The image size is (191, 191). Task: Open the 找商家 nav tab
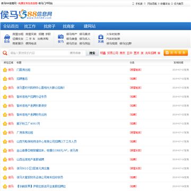pos(68,27)
